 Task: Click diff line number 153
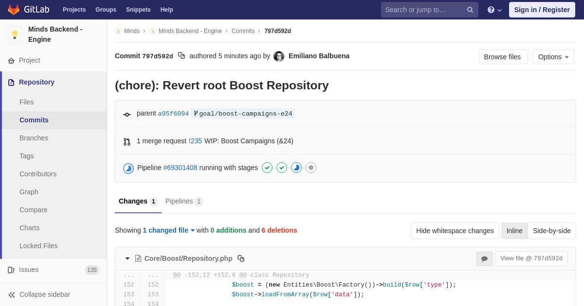pyautogui.click(x=128, y=295)
